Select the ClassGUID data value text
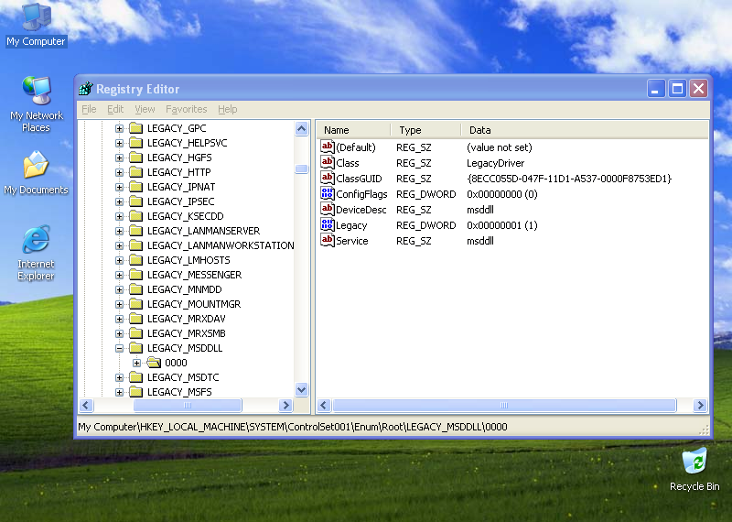The width and height of the screenshot is (732, 522). (x=569, y=179)
